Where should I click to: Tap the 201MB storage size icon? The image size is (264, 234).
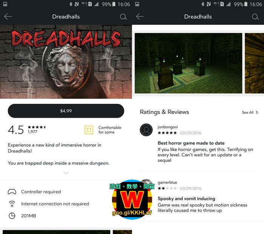coord(12,216)
